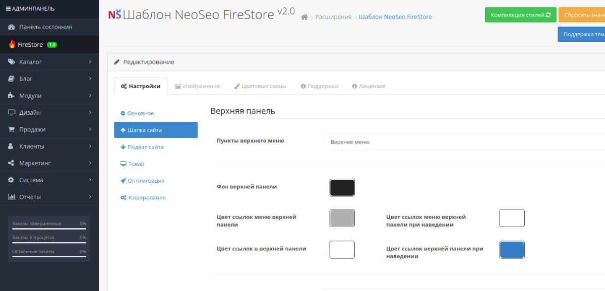Click the info icon on the Лицензия tab

click(354, 86)
